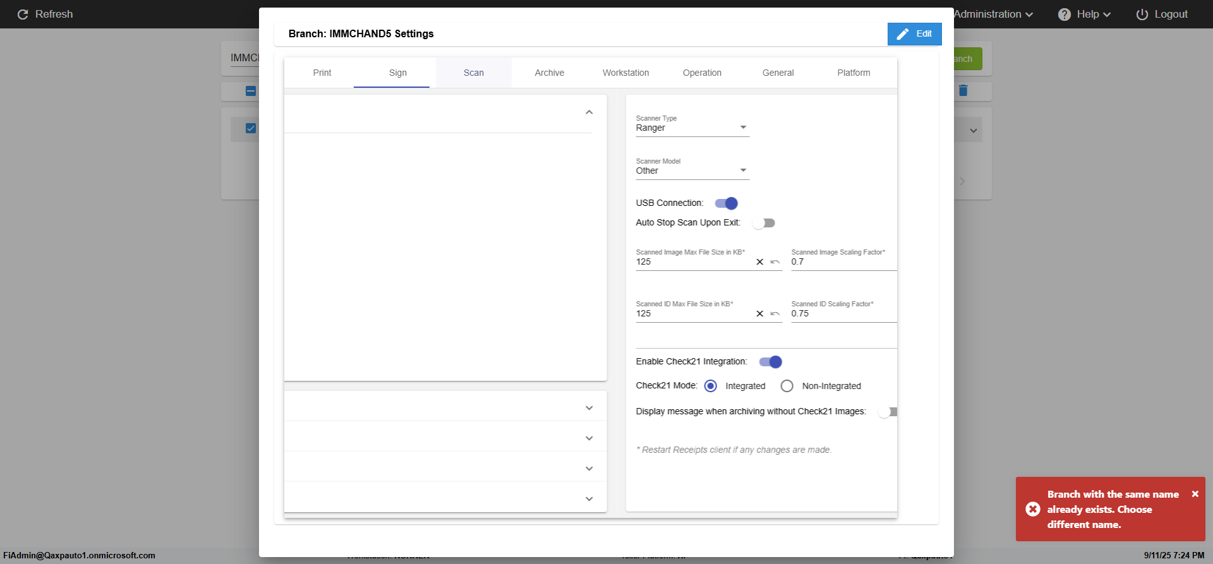This screenshot has width=1213, height=564.
Task: Toggle Enable Check21 Integration switch
Action: pyautogui.click(x=771, y=362)
